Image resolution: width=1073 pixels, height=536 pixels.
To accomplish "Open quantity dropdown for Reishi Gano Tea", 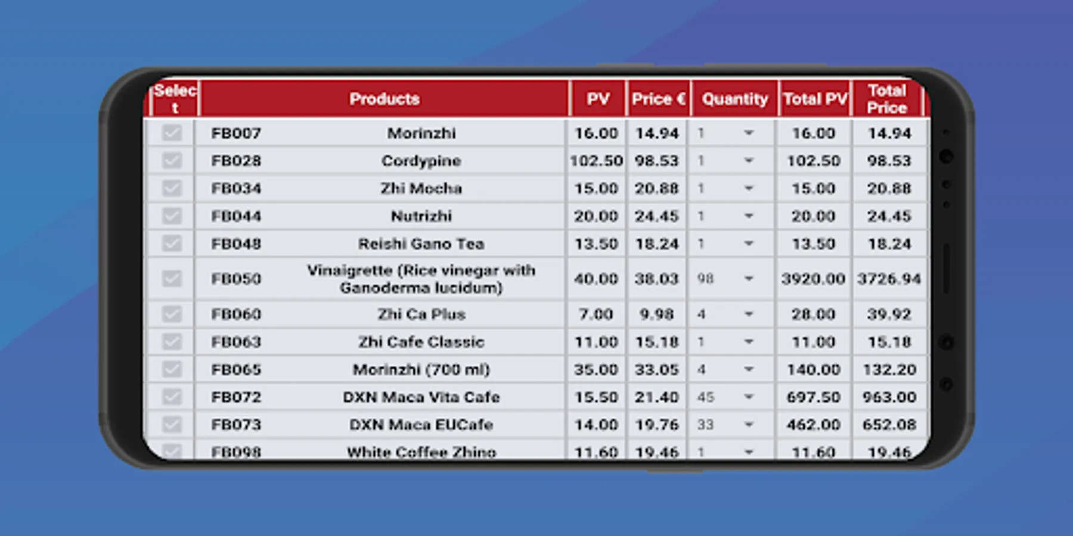I will (x=731, y=244).
